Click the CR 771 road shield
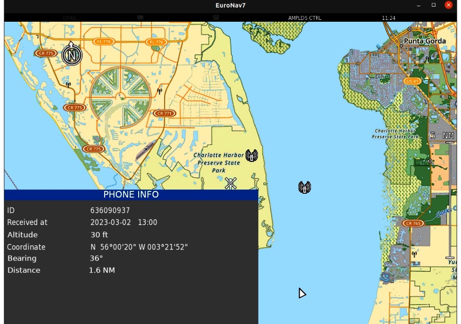Viewport: 461px width, 324px height. coord(164,113)
